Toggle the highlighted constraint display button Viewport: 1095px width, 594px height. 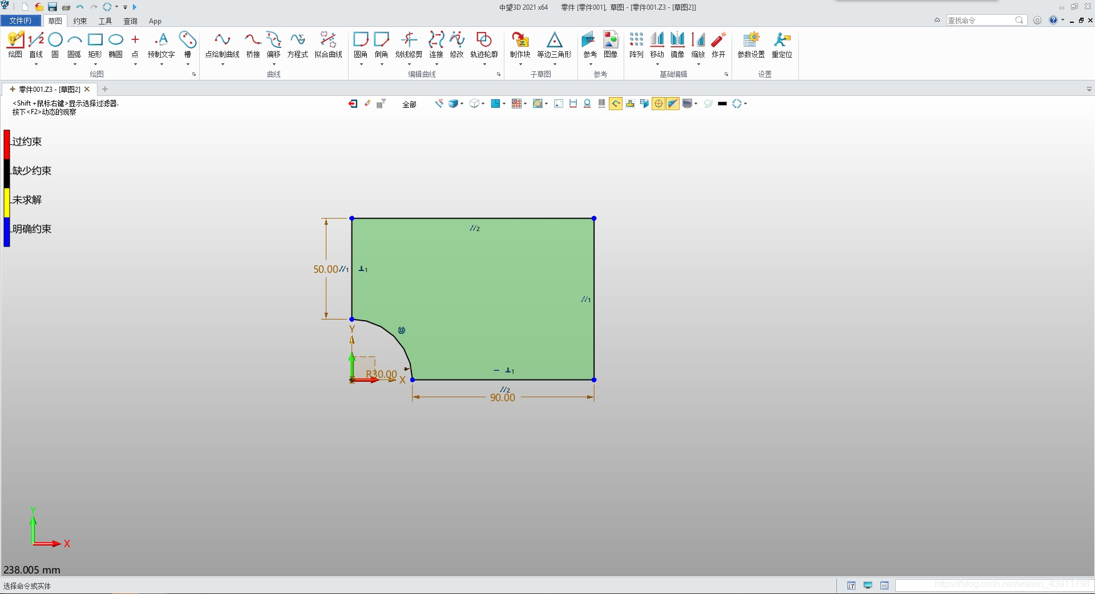tap(616, 103)
